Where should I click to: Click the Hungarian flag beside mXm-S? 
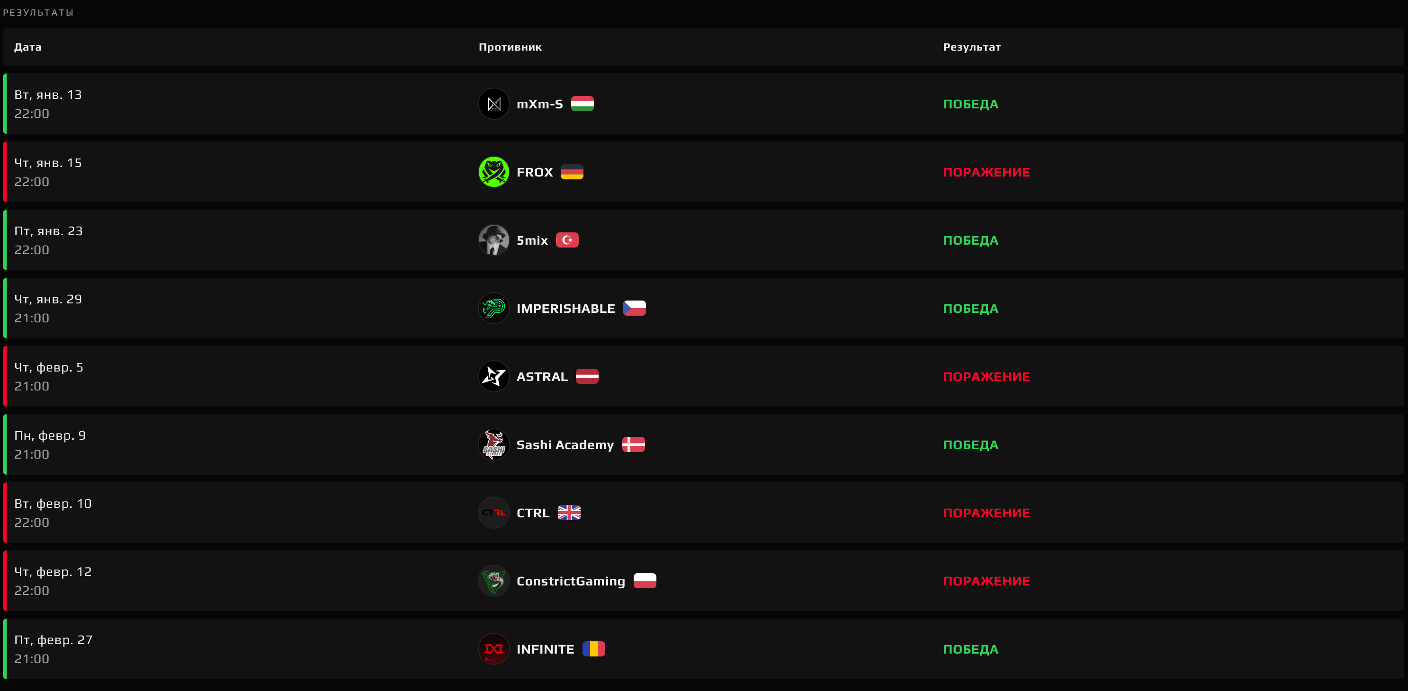coord(582,104)
